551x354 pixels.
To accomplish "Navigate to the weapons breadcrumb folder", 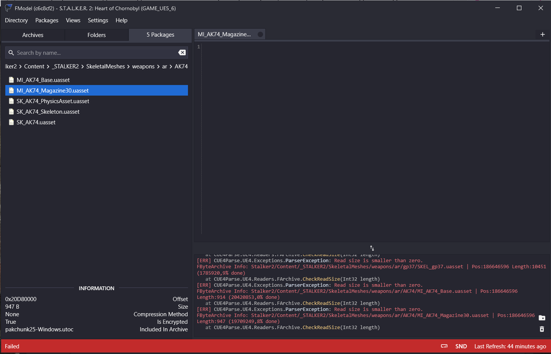I will [143, 67].
